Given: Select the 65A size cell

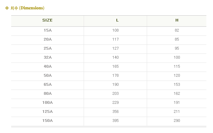Looking at the screenshot, I should click(47, 85).
